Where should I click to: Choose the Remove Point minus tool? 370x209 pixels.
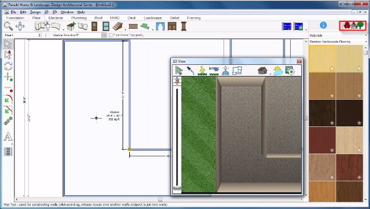tap(8, 88)
